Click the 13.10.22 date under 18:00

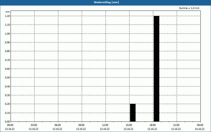(x=152, y=129)
